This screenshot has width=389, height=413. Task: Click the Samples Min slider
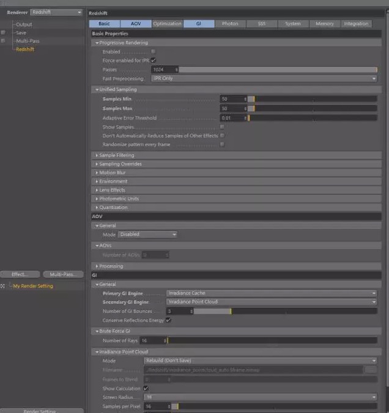coord(312,99)
